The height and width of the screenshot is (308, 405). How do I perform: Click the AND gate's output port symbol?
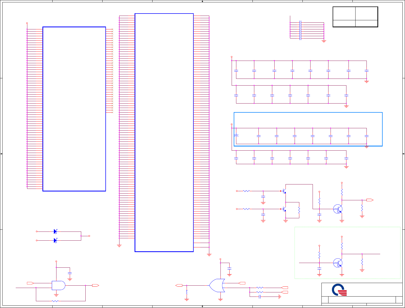pyautogui.click(x=96, y=285)
